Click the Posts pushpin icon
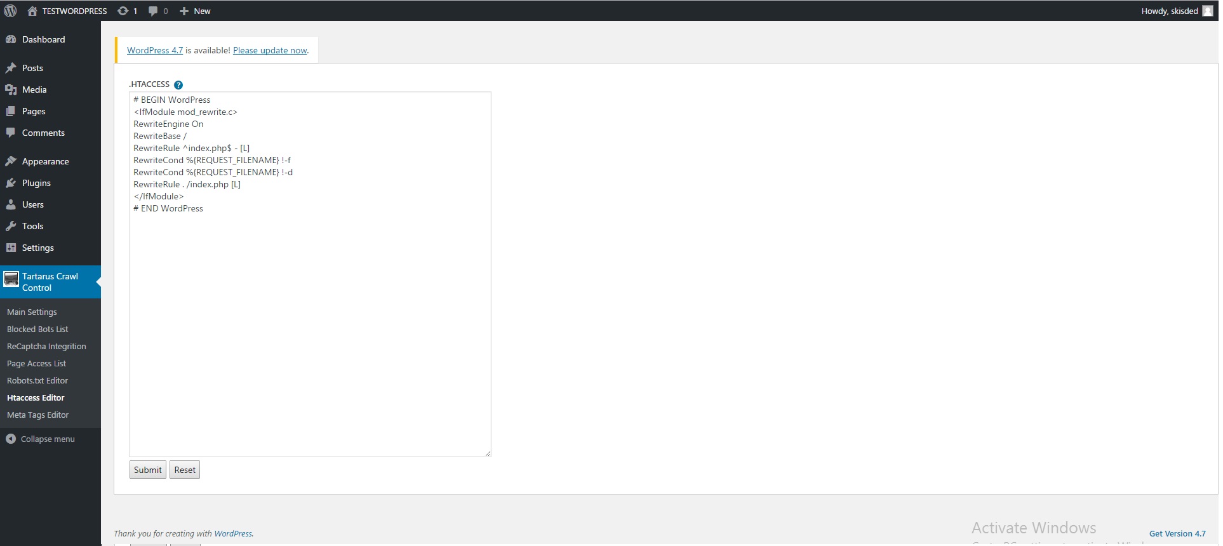Screen dimensions: 1223x546 pyautogui.click(x=11, y=68)
